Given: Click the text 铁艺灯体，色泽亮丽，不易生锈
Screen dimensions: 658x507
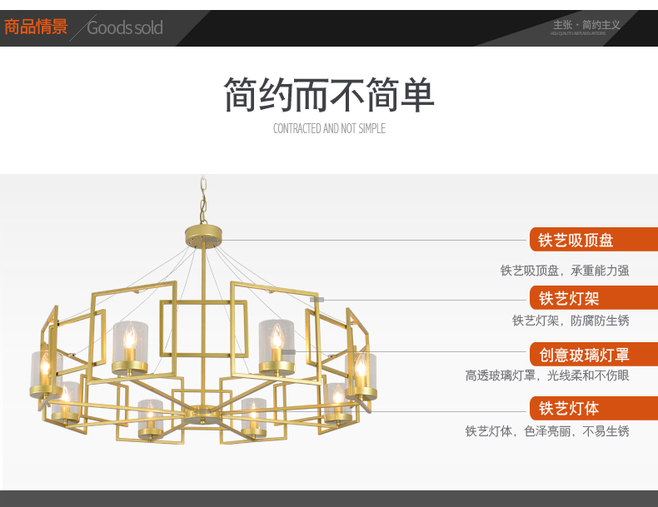Looking at the screenshot, I should click(x=547, y=431).
